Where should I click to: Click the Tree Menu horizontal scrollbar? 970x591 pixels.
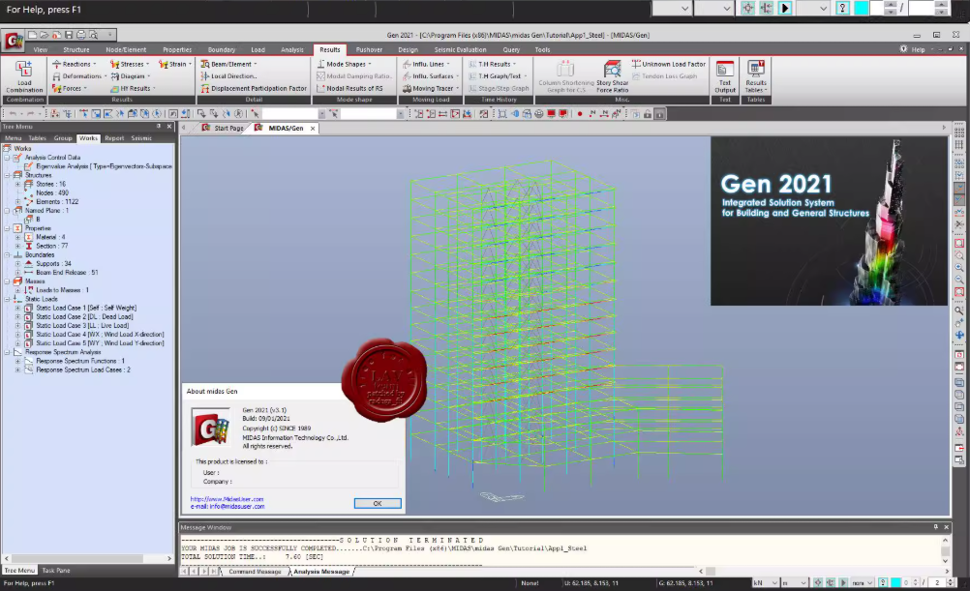[x=87, y=558]
